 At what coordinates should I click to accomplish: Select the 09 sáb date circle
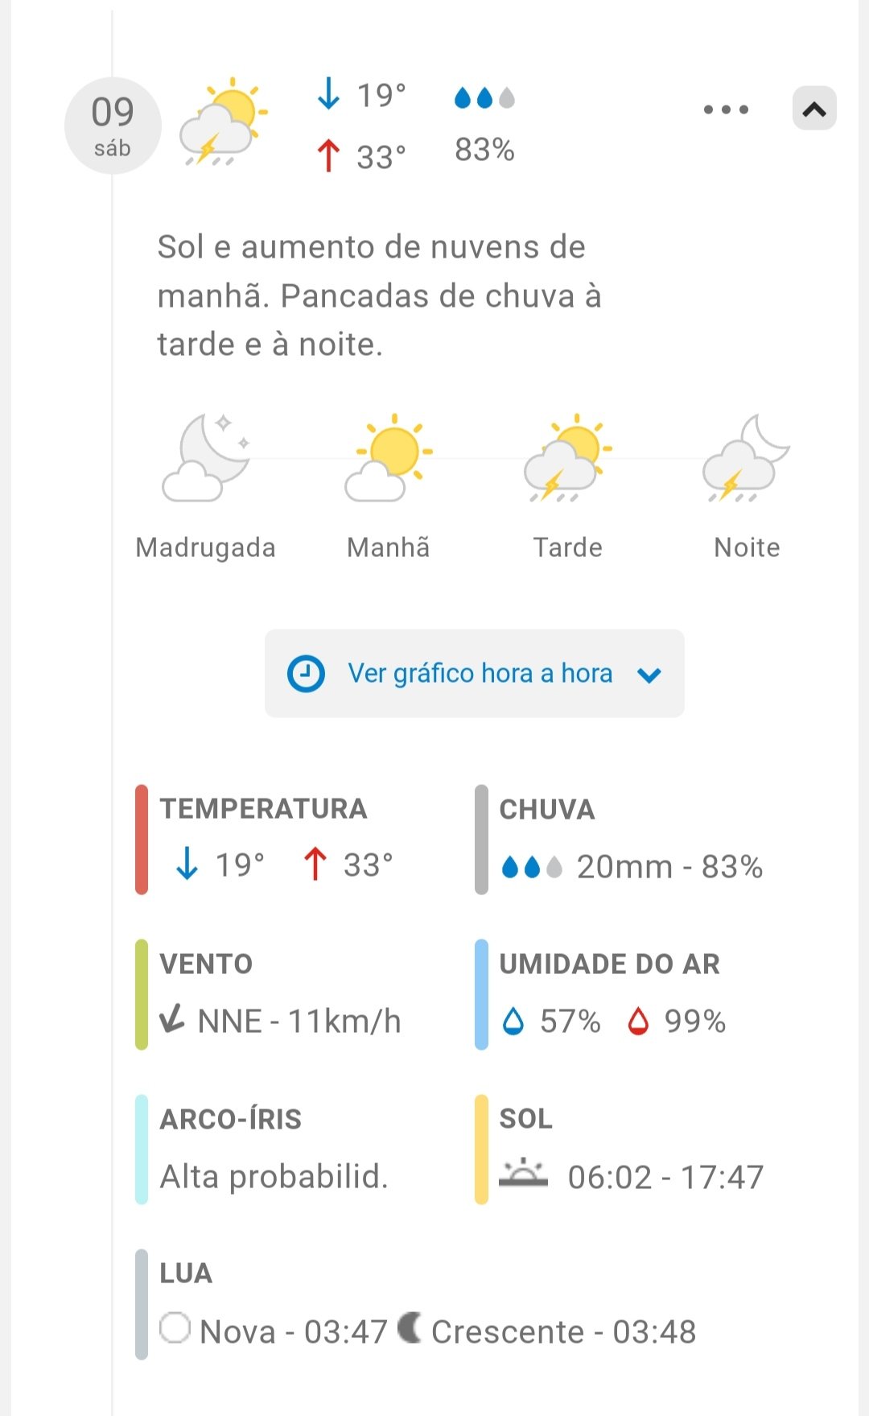click(113, 126)
